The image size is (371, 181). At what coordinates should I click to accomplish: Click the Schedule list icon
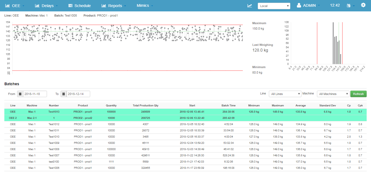(70, 5)
